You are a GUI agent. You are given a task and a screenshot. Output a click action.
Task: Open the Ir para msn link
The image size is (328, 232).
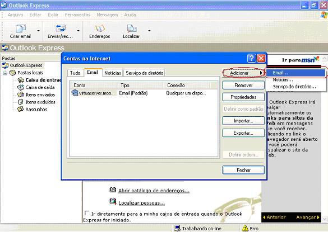click(x=301, y=60)
